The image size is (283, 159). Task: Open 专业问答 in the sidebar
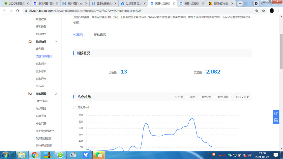(x=41, y=124)
